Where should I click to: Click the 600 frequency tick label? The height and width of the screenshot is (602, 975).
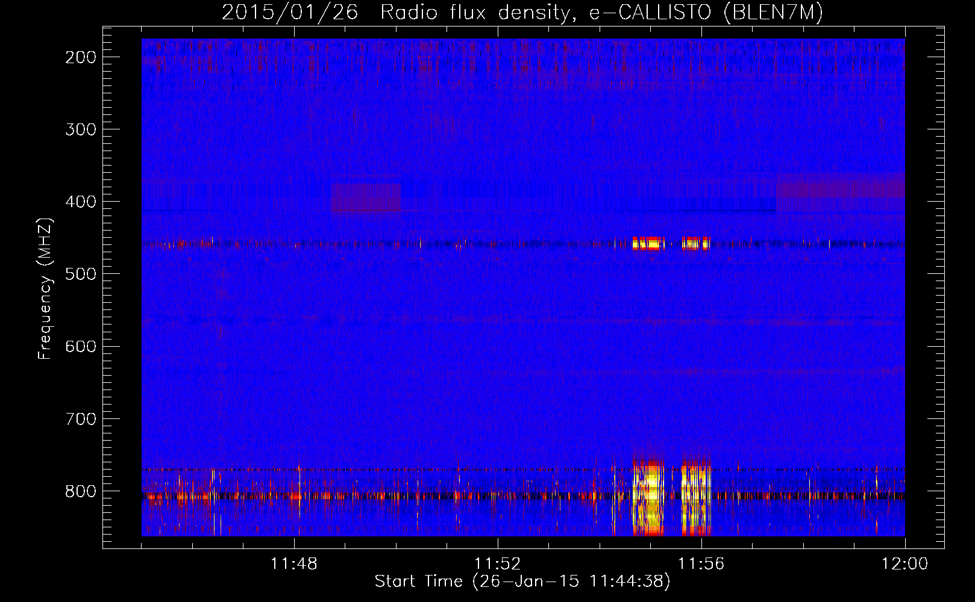tap(81, 346)
